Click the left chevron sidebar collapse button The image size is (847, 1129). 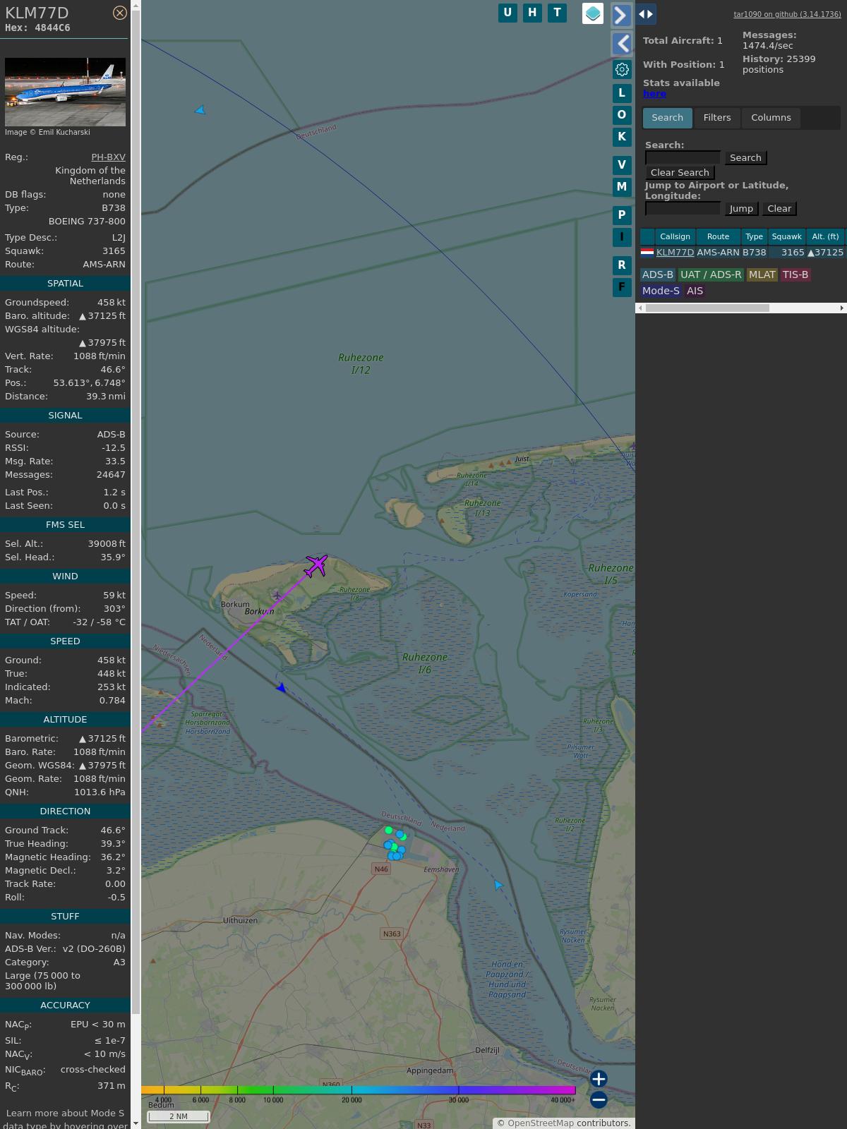coord(621,44)
